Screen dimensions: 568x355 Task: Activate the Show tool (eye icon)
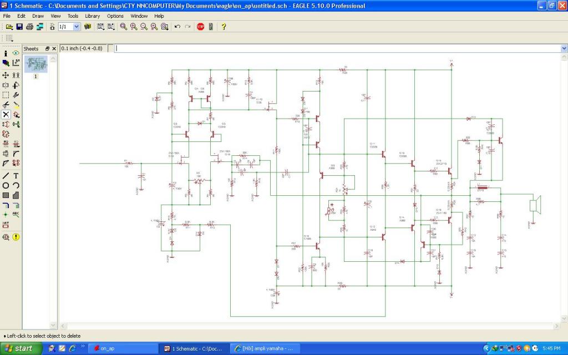click(x=16, y=53)
